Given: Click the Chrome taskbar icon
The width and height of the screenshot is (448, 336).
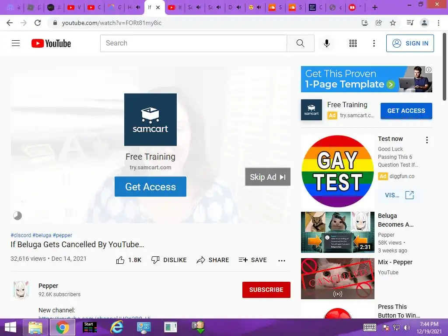Looking at the screenshot, I should click(x=63, y=327).
